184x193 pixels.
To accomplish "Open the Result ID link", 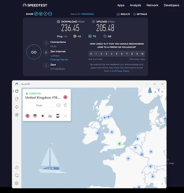I will coord(87,14).
